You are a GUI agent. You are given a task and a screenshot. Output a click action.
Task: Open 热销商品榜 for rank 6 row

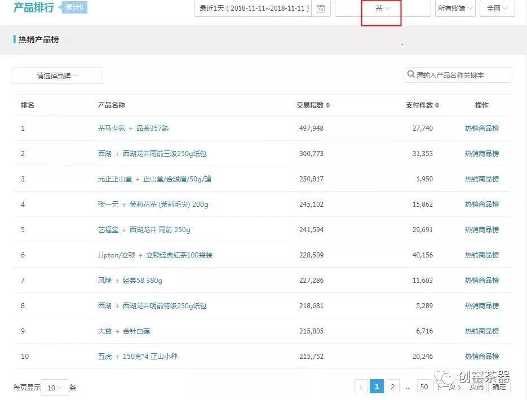click(481, 255)
